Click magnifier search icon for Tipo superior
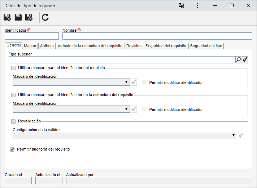 click(239, 60)
